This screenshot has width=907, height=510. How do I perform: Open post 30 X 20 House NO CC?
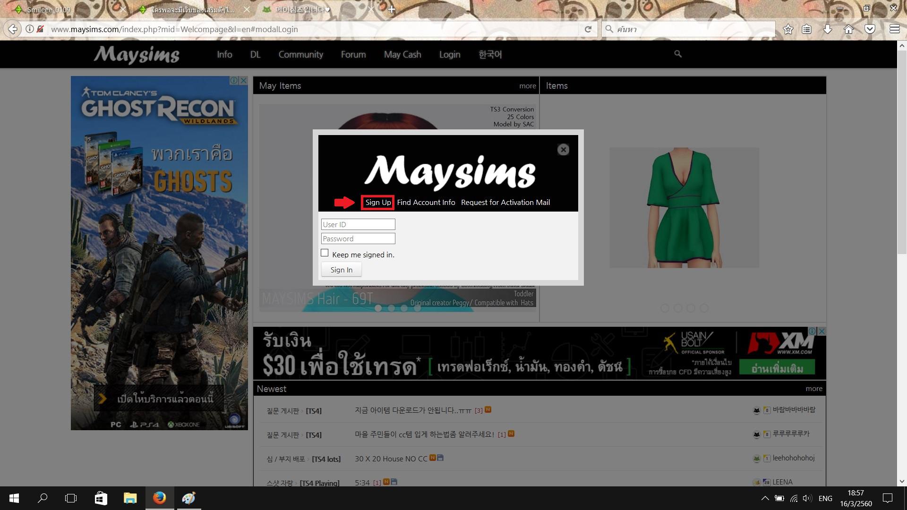pos(391,459)
